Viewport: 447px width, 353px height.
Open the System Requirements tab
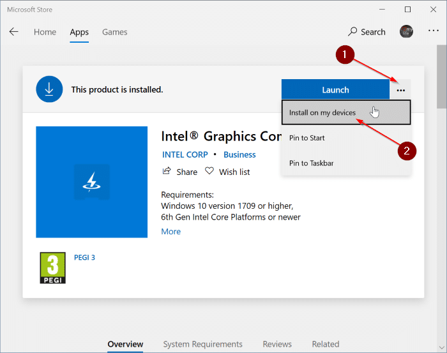[x=202, y=344]
